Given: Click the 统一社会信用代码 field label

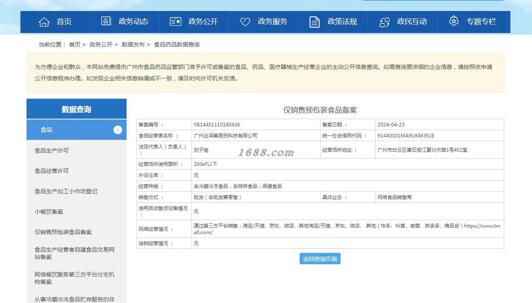Looking at the screenshot, I should tap(344, 136).
